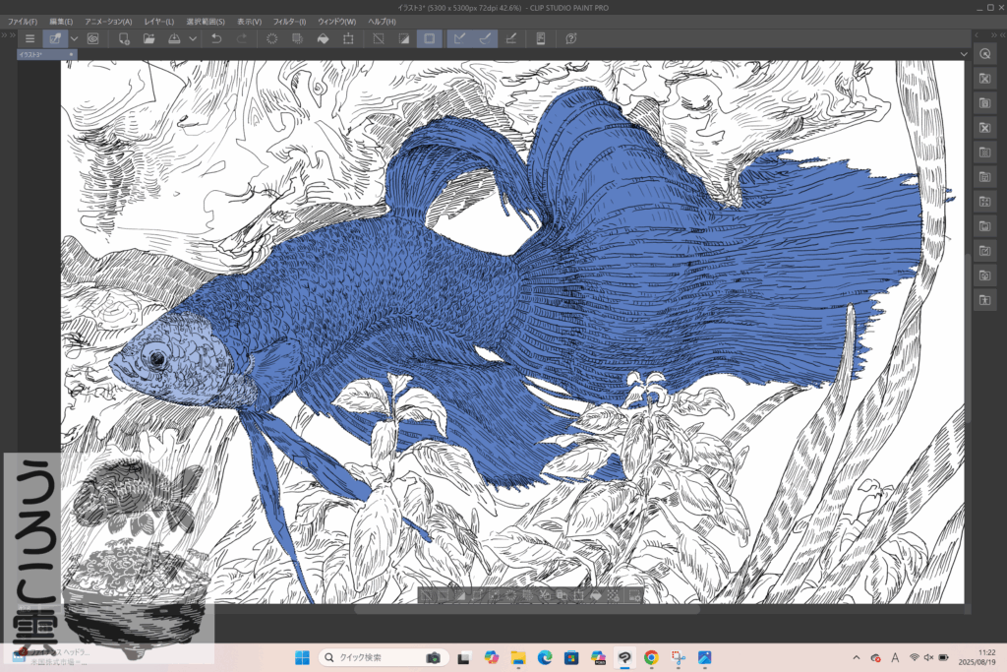Expand the dropdown arrow beside Save icon
Image resolution: width=1007 pixels, height=672 pixels.
pyautogui.click(x=193, y=38)
